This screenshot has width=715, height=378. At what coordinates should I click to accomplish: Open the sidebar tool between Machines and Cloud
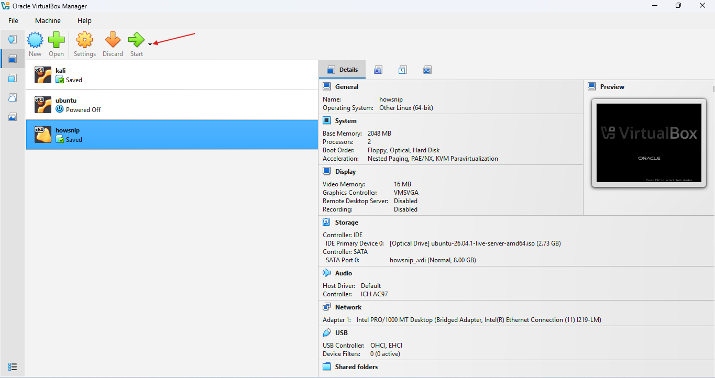(13, 78)
